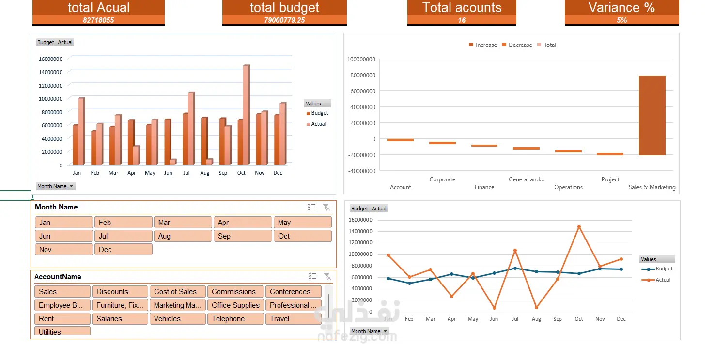714x344 pixels.
Task: Open Month Name dropdown under bar chart
Action: (x=55, y=186)
